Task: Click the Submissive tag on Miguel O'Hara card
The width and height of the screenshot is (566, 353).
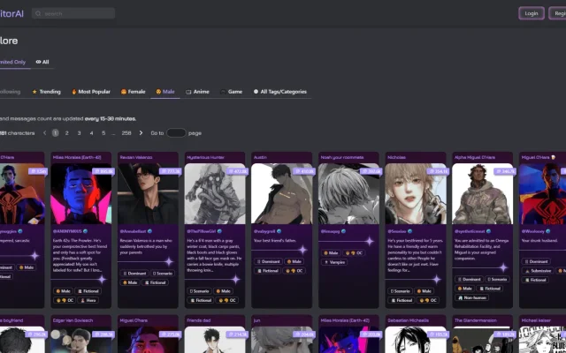Action: tap(538, 271)
